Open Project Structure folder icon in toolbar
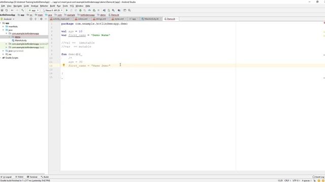The height and width of the screenshot is (182, 325). click(x=119, y=10)
